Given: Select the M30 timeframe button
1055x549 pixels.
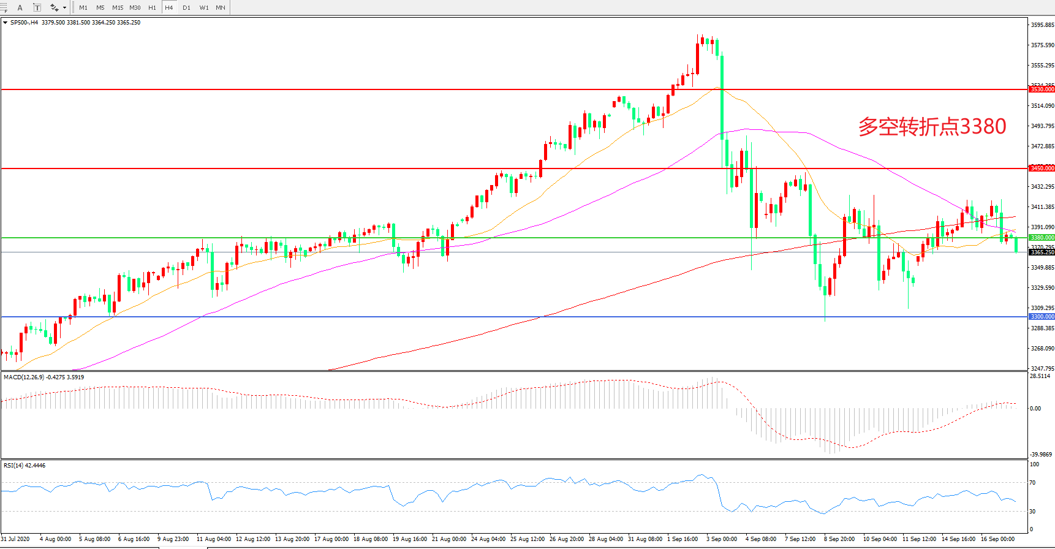Looking at the screenshot, I should (135, 8).
